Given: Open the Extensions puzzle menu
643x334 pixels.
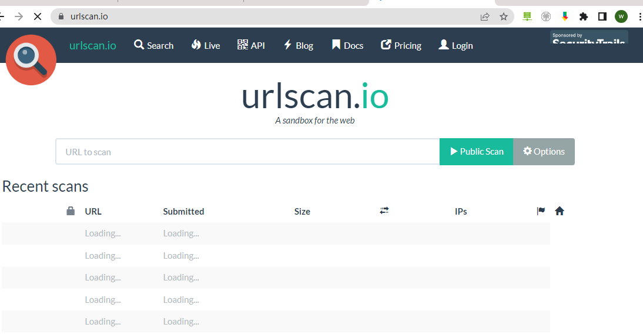Looking at the screenshot, I should point(583,16).
